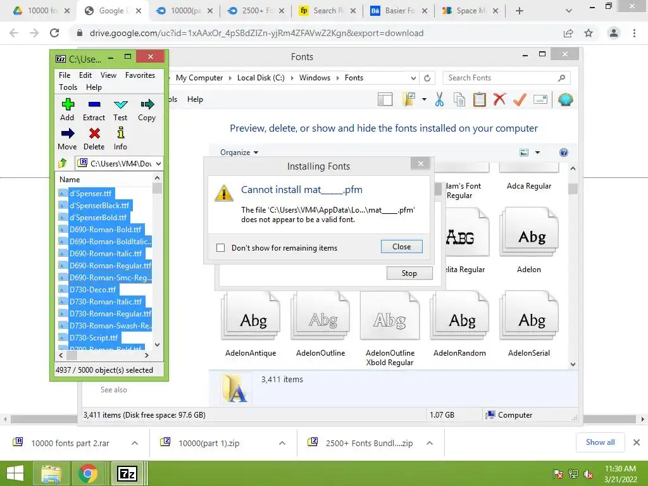Viewport: 648px width, 486px height.
Task: Open options for 10000 fonts part 2.rar download
Action: pyautogui.click(x=135, y=443)
